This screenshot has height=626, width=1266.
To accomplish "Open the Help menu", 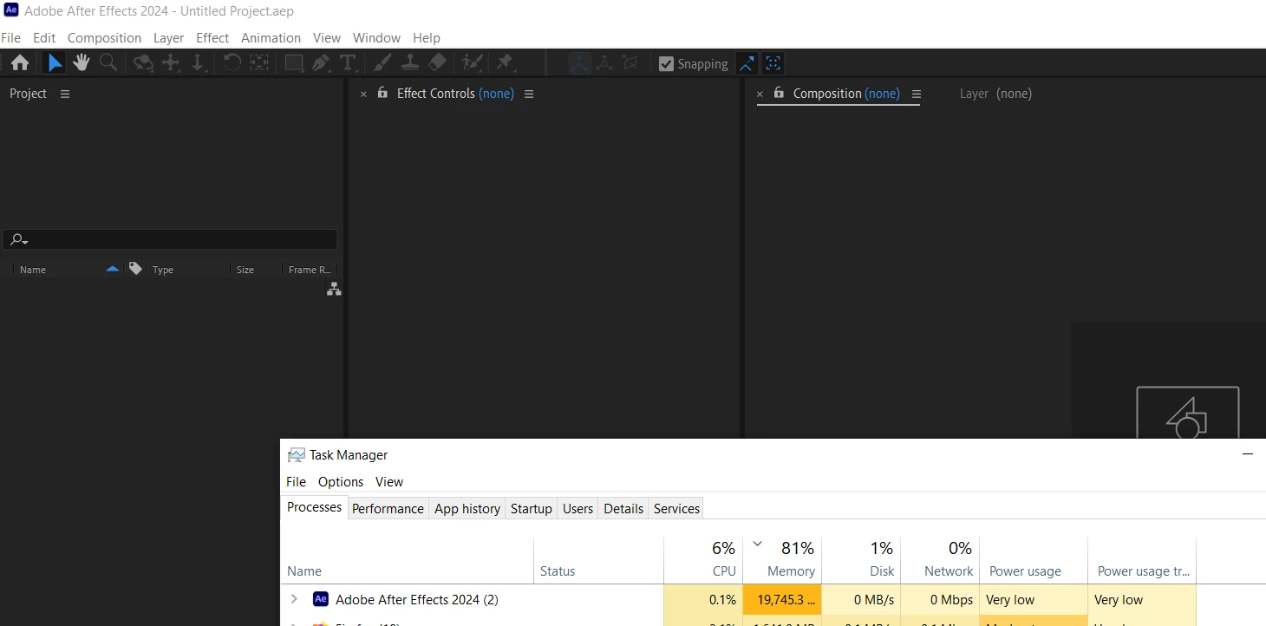I will click(x=427, y=38).
